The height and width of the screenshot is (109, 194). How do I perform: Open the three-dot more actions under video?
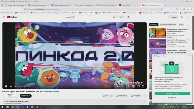pyautogui.click(x=145, y=96)
